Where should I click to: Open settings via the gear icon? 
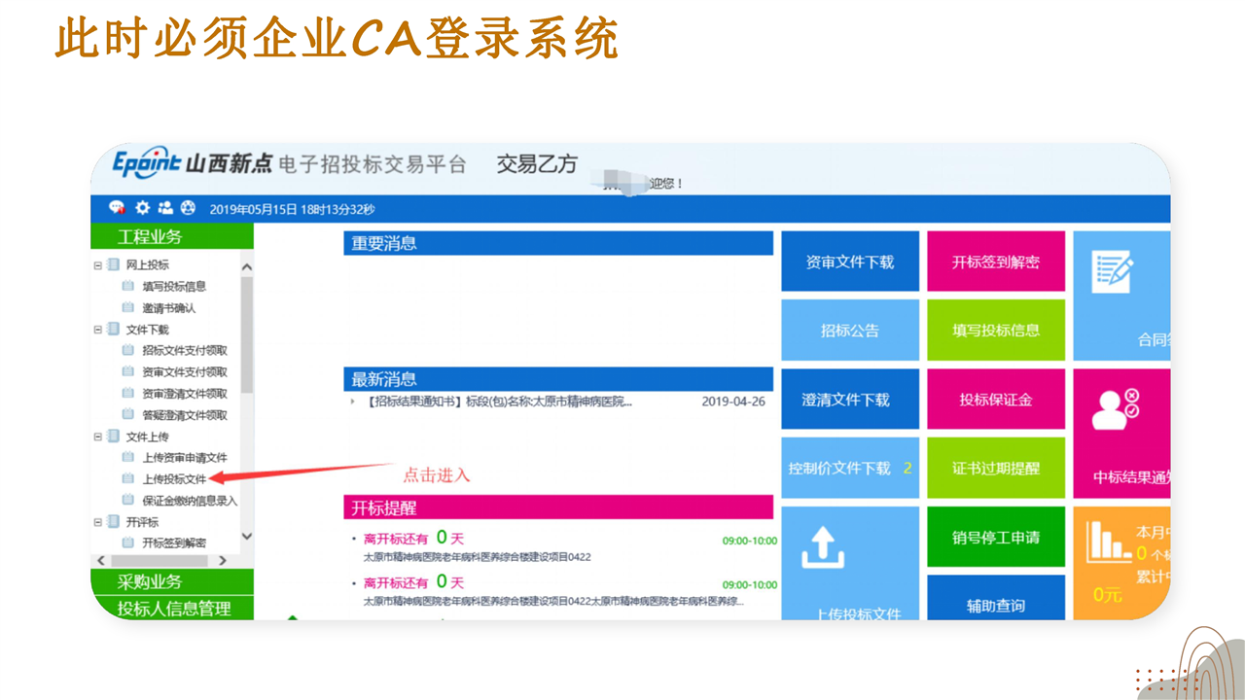tap(142, 208)
